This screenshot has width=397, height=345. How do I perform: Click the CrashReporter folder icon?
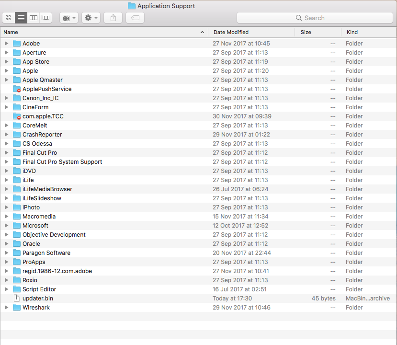tap(17, 135)
